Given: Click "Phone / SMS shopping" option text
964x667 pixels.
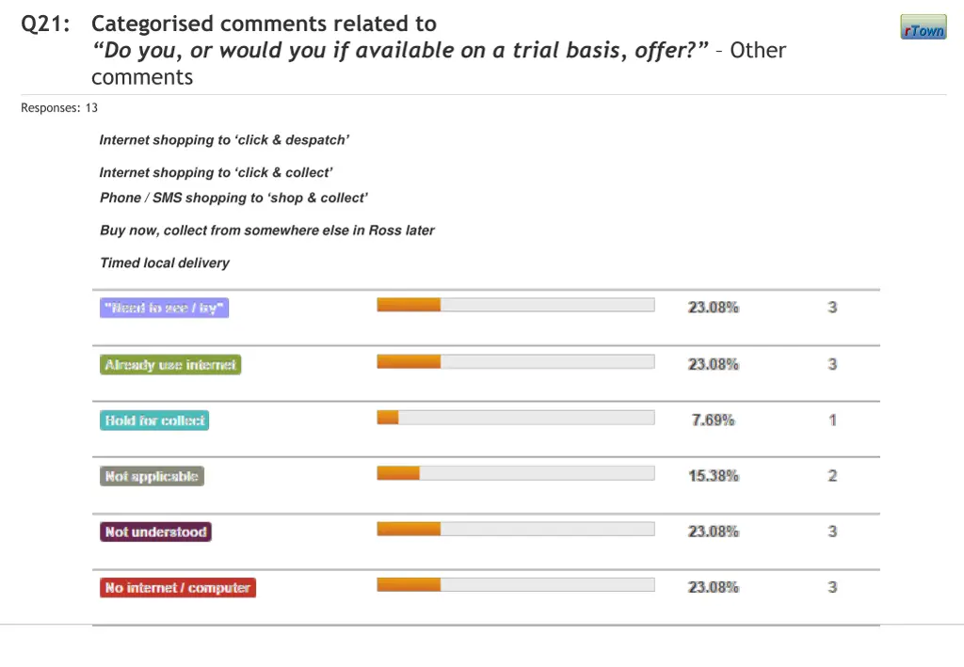Looking at the screenshot, I should coord(233,199).
